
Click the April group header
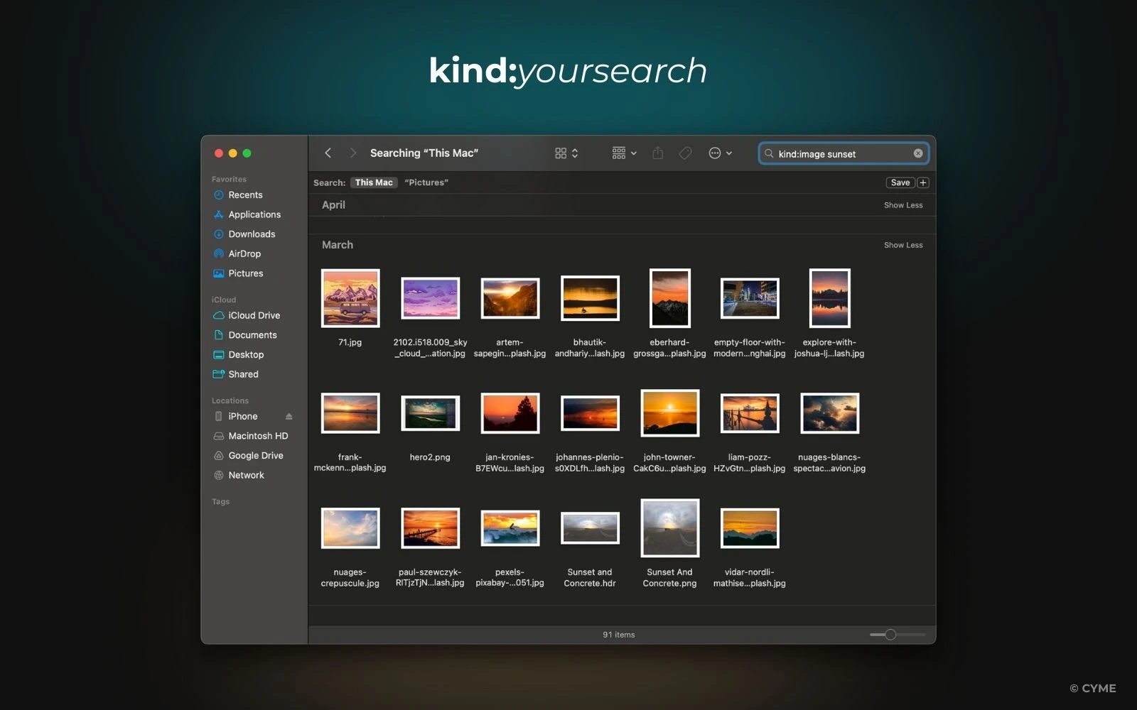click(x=333, y=205)
